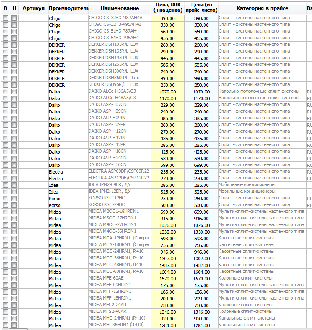This screenshot has height=330, width=312.
Task: Check Н box for MIDEA MHC36HRN1 (R410)
Action: click(14, 325)
